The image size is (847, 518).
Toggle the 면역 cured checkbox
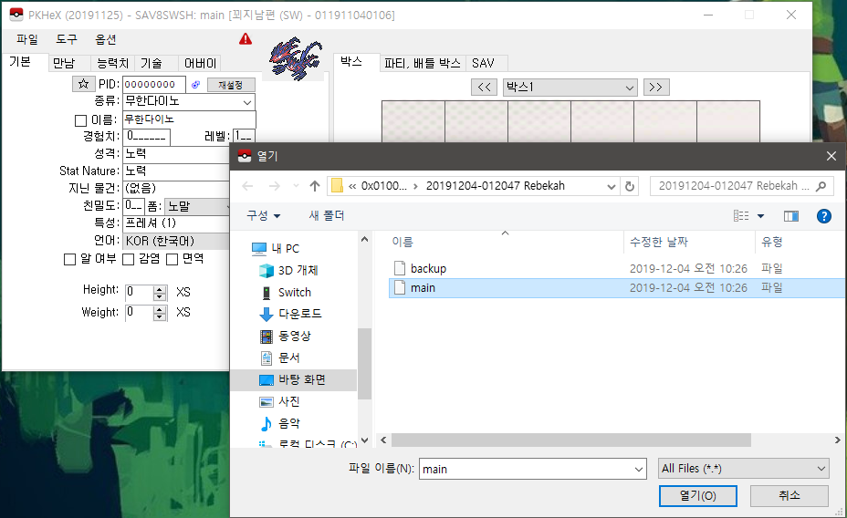pyautogui.click(x=172, y=260)
